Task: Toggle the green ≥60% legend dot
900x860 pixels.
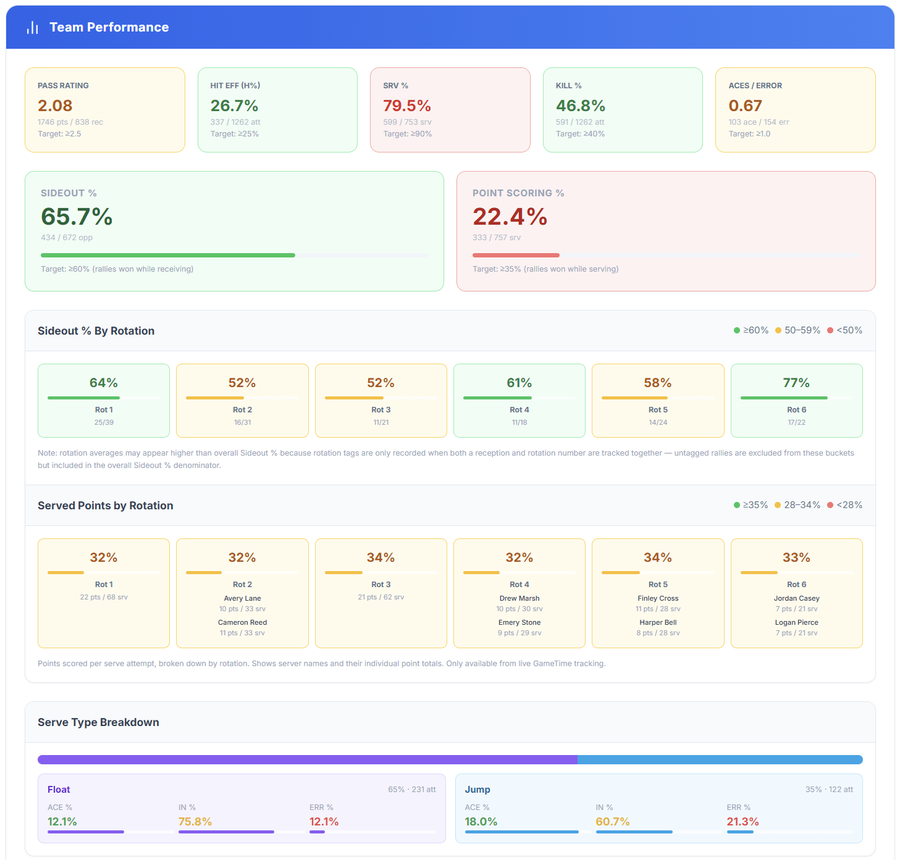Action: pos(737,330)
